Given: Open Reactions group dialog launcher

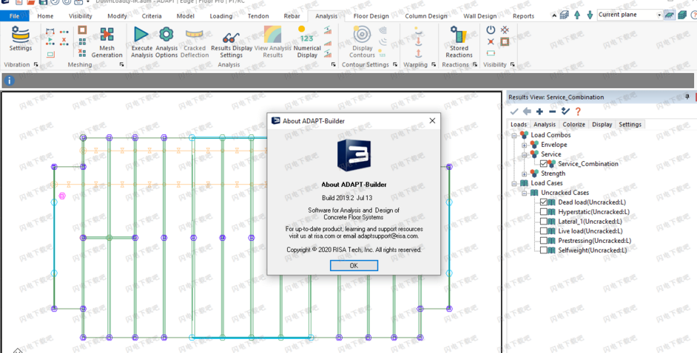Looking at the screenshot, I should 475,65.
